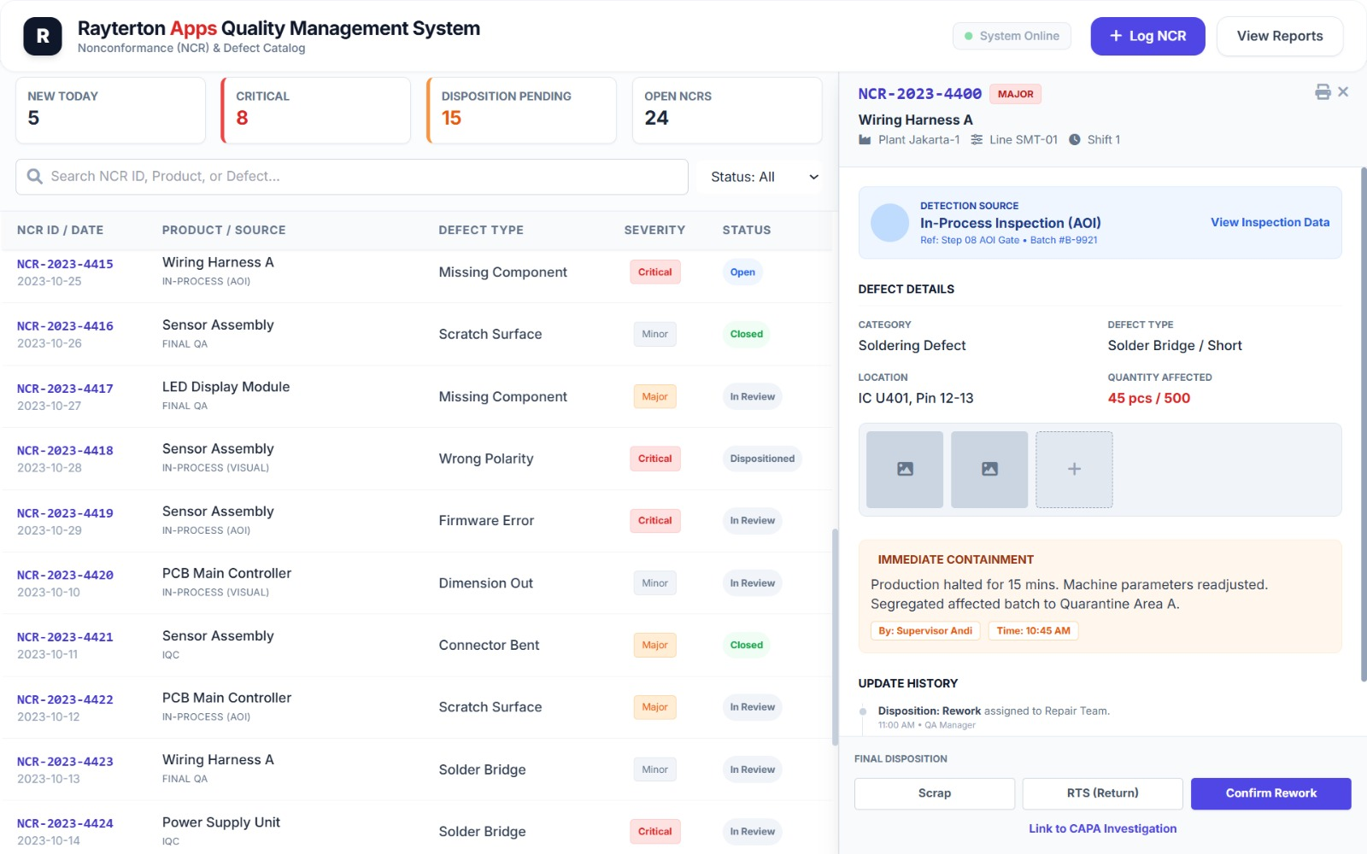This screenshot has width=1367, height=854.
Task: Open NCR-2023-4418 record link
Action: point(65,450)
